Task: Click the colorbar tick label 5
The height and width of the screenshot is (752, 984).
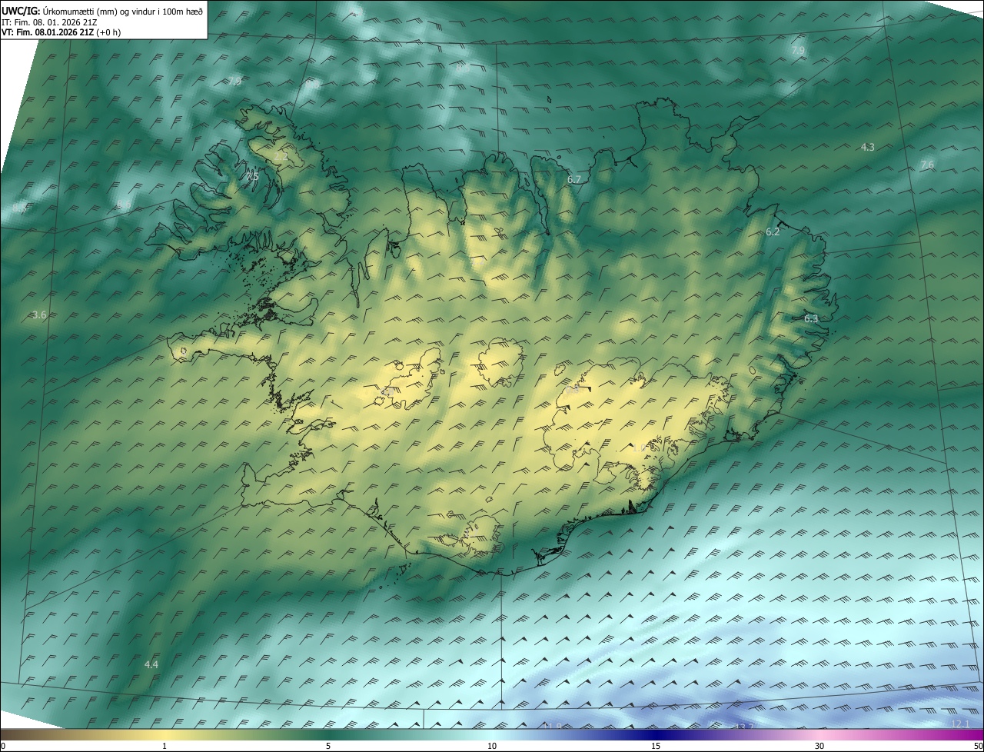Action: [x=328, y=746]
